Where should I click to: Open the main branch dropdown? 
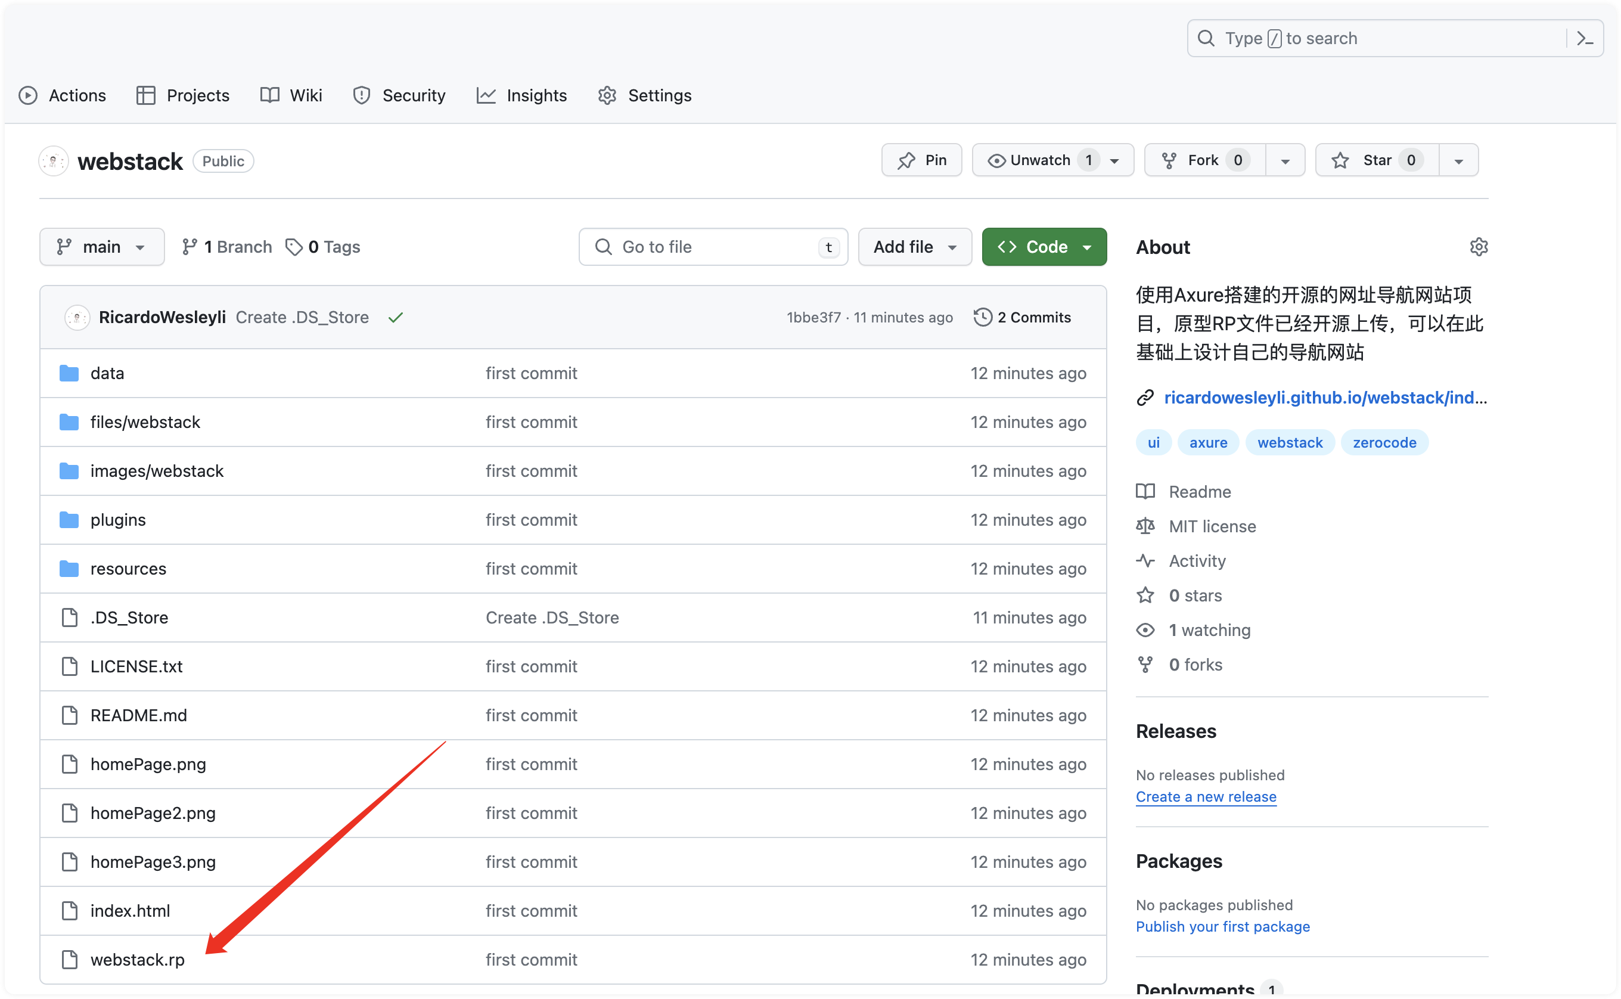pos(102,247)
